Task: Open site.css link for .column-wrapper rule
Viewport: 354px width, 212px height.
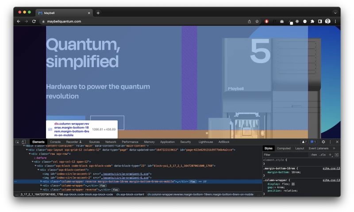Action: pyautogui.click(x=331, y=180)
